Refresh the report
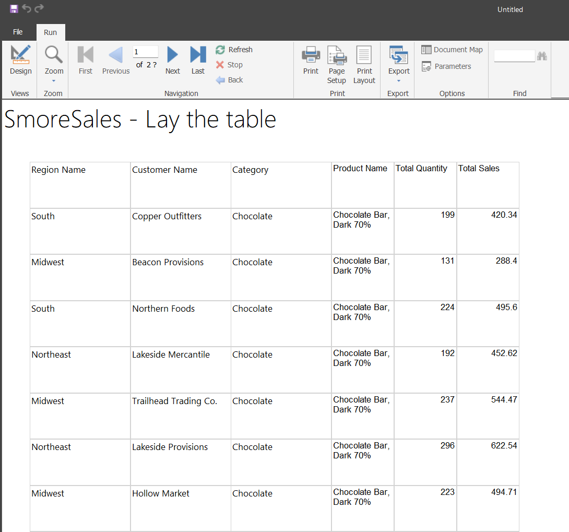569x532 pixels. (x=234, y=50)
